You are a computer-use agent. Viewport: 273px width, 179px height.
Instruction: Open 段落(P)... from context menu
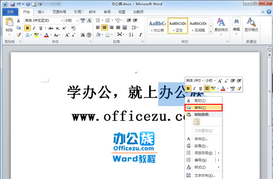click(x=203, y=146)
